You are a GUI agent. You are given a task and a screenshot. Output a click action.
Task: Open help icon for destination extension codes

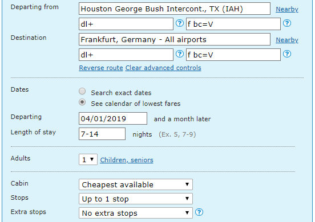287,54
